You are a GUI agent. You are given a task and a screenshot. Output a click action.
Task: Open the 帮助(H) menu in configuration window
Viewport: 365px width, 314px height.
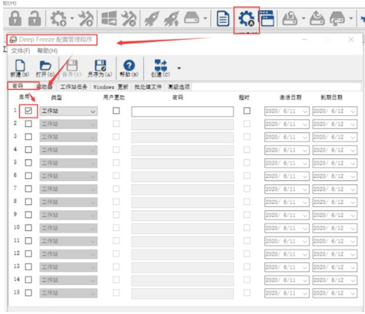click(47, 51)
